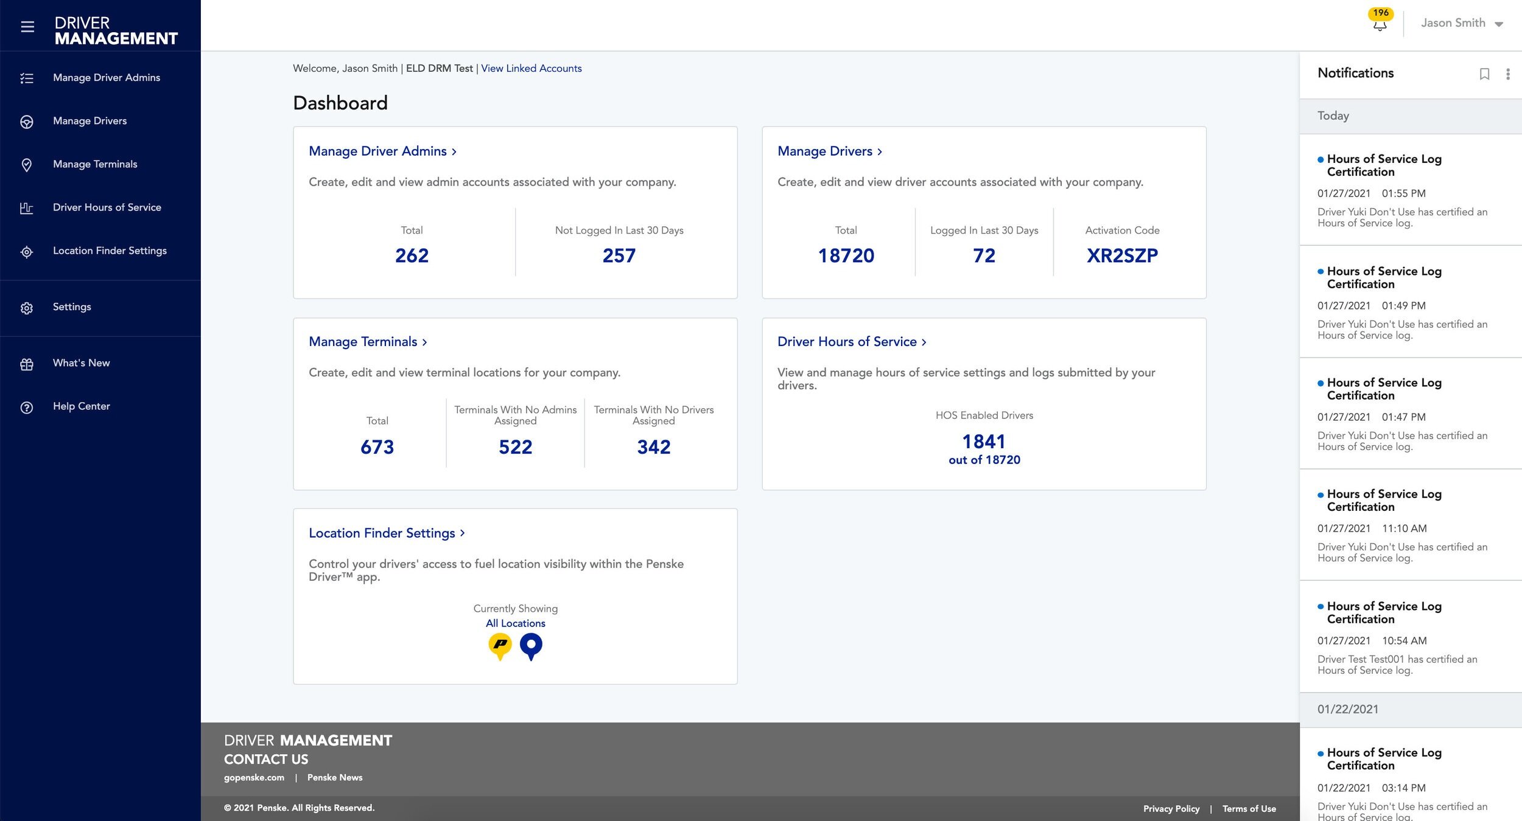Open the Terms of Use footer link
This screenshot has height=821, width=1522.
coord(1249,809)
